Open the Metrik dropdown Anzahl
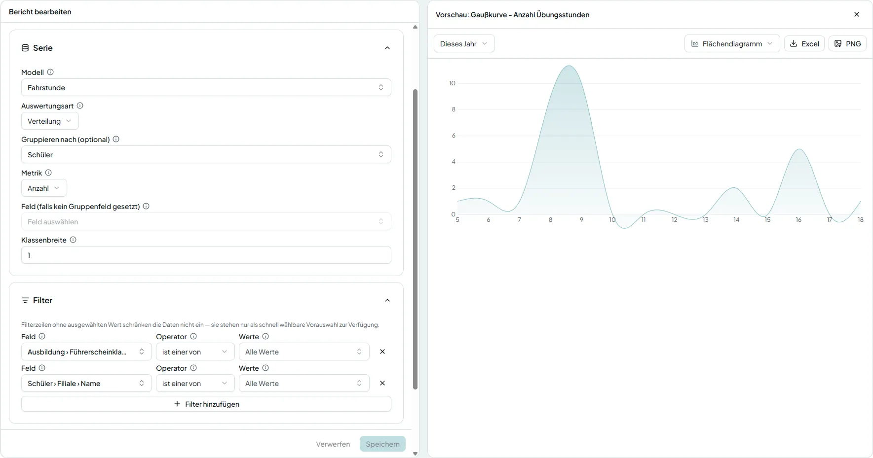 point(44,188)
